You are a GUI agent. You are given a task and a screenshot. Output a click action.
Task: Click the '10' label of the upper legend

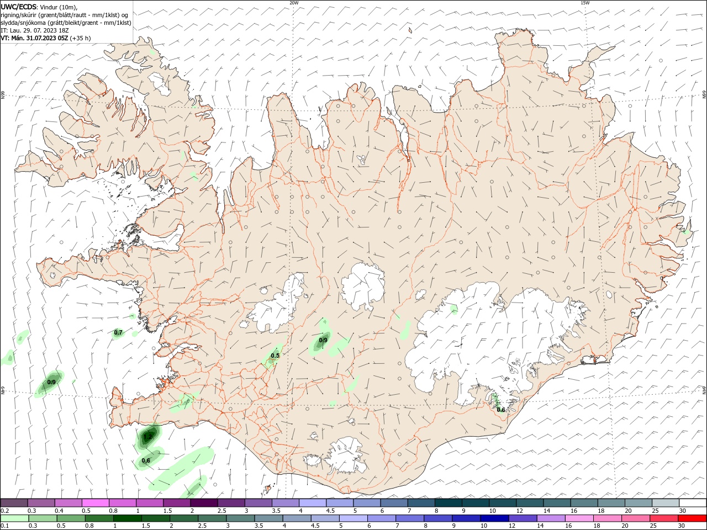[492, 511]
